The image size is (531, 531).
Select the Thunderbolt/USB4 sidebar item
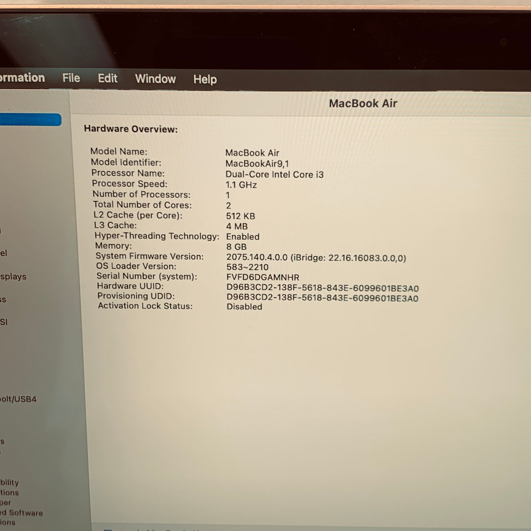click(x=18, y=399)
